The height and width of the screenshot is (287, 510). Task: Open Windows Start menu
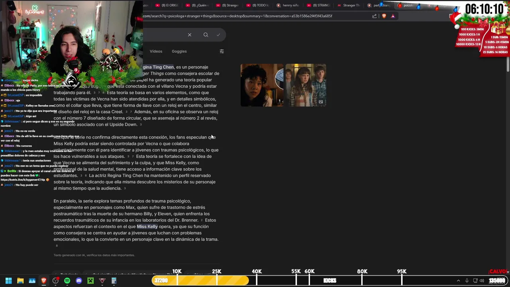(x=8, y=281)
